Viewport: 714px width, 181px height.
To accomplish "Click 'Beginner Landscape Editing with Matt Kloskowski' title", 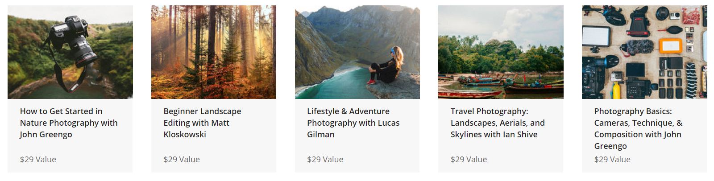I will [x=202, y=123].
